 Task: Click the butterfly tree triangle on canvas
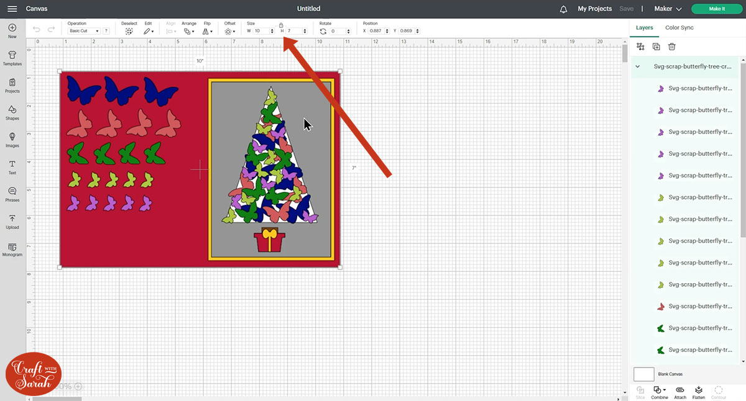pos(271,156)
